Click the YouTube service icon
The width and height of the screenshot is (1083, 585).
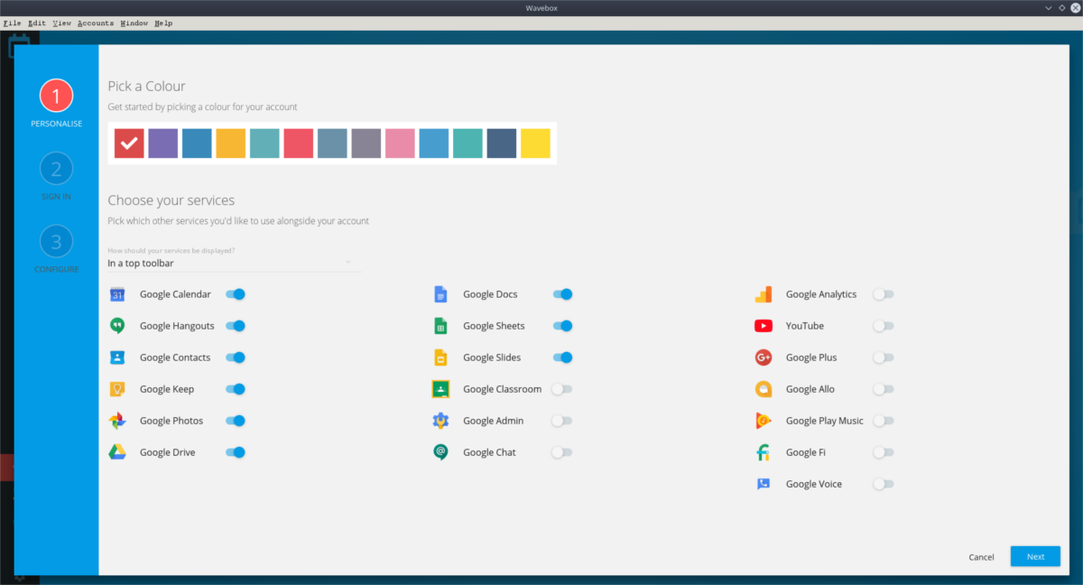coord(763,325)
